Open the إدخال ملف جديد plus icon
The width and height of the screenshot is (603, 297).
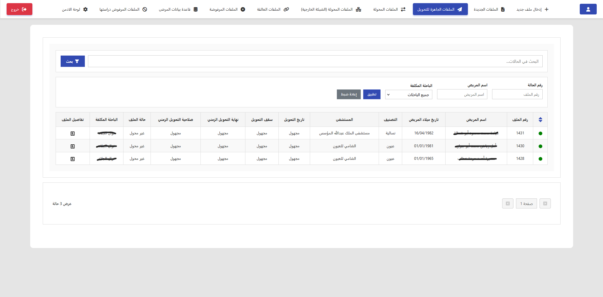[547, 9]
